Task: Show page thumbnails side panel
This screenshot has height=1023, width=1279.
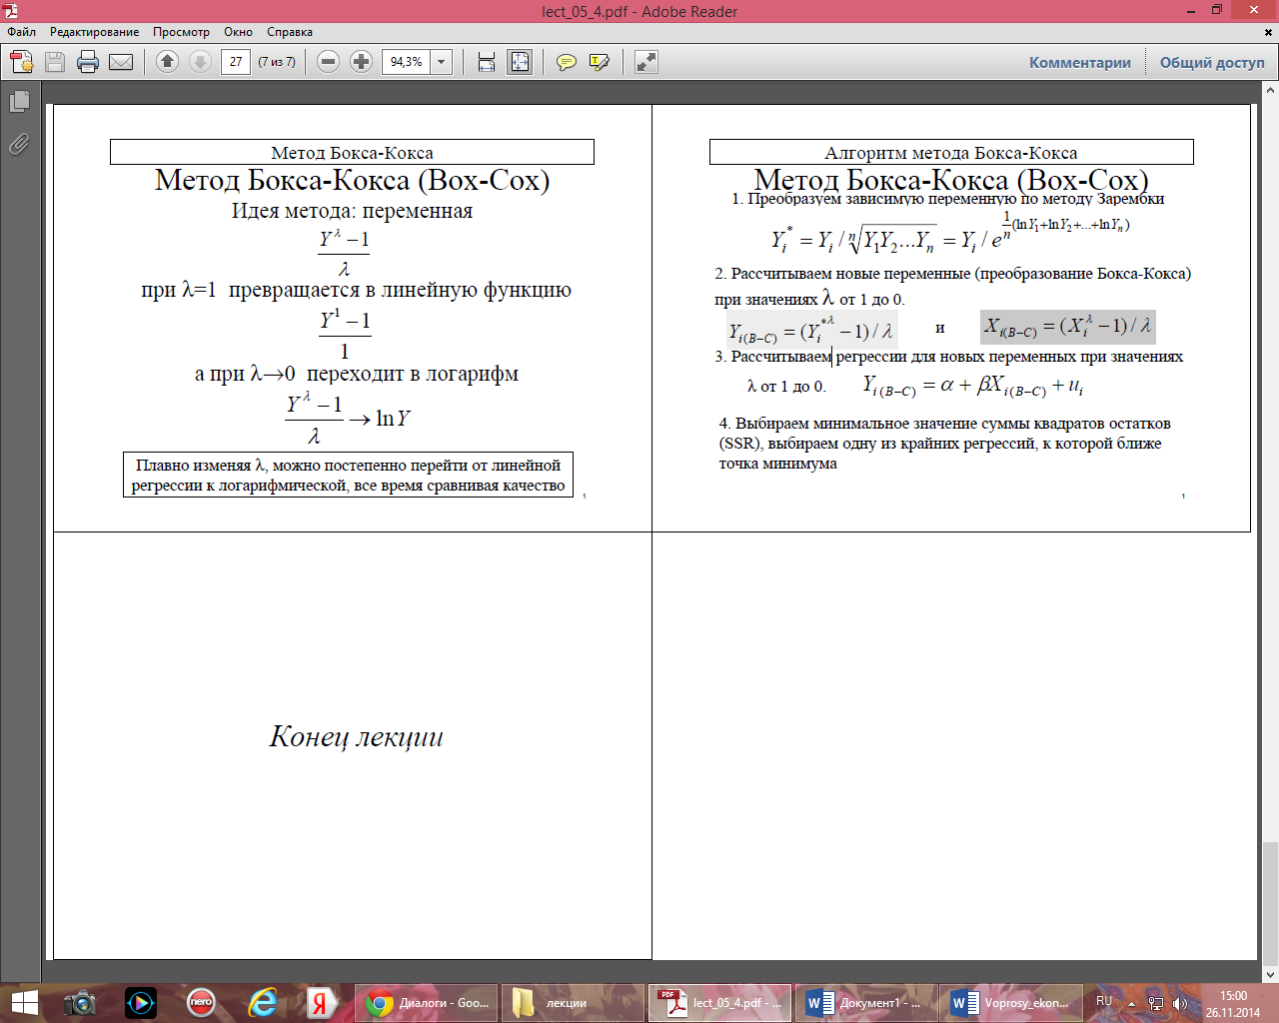Action: pyautogui.click(x=19, y=101)
